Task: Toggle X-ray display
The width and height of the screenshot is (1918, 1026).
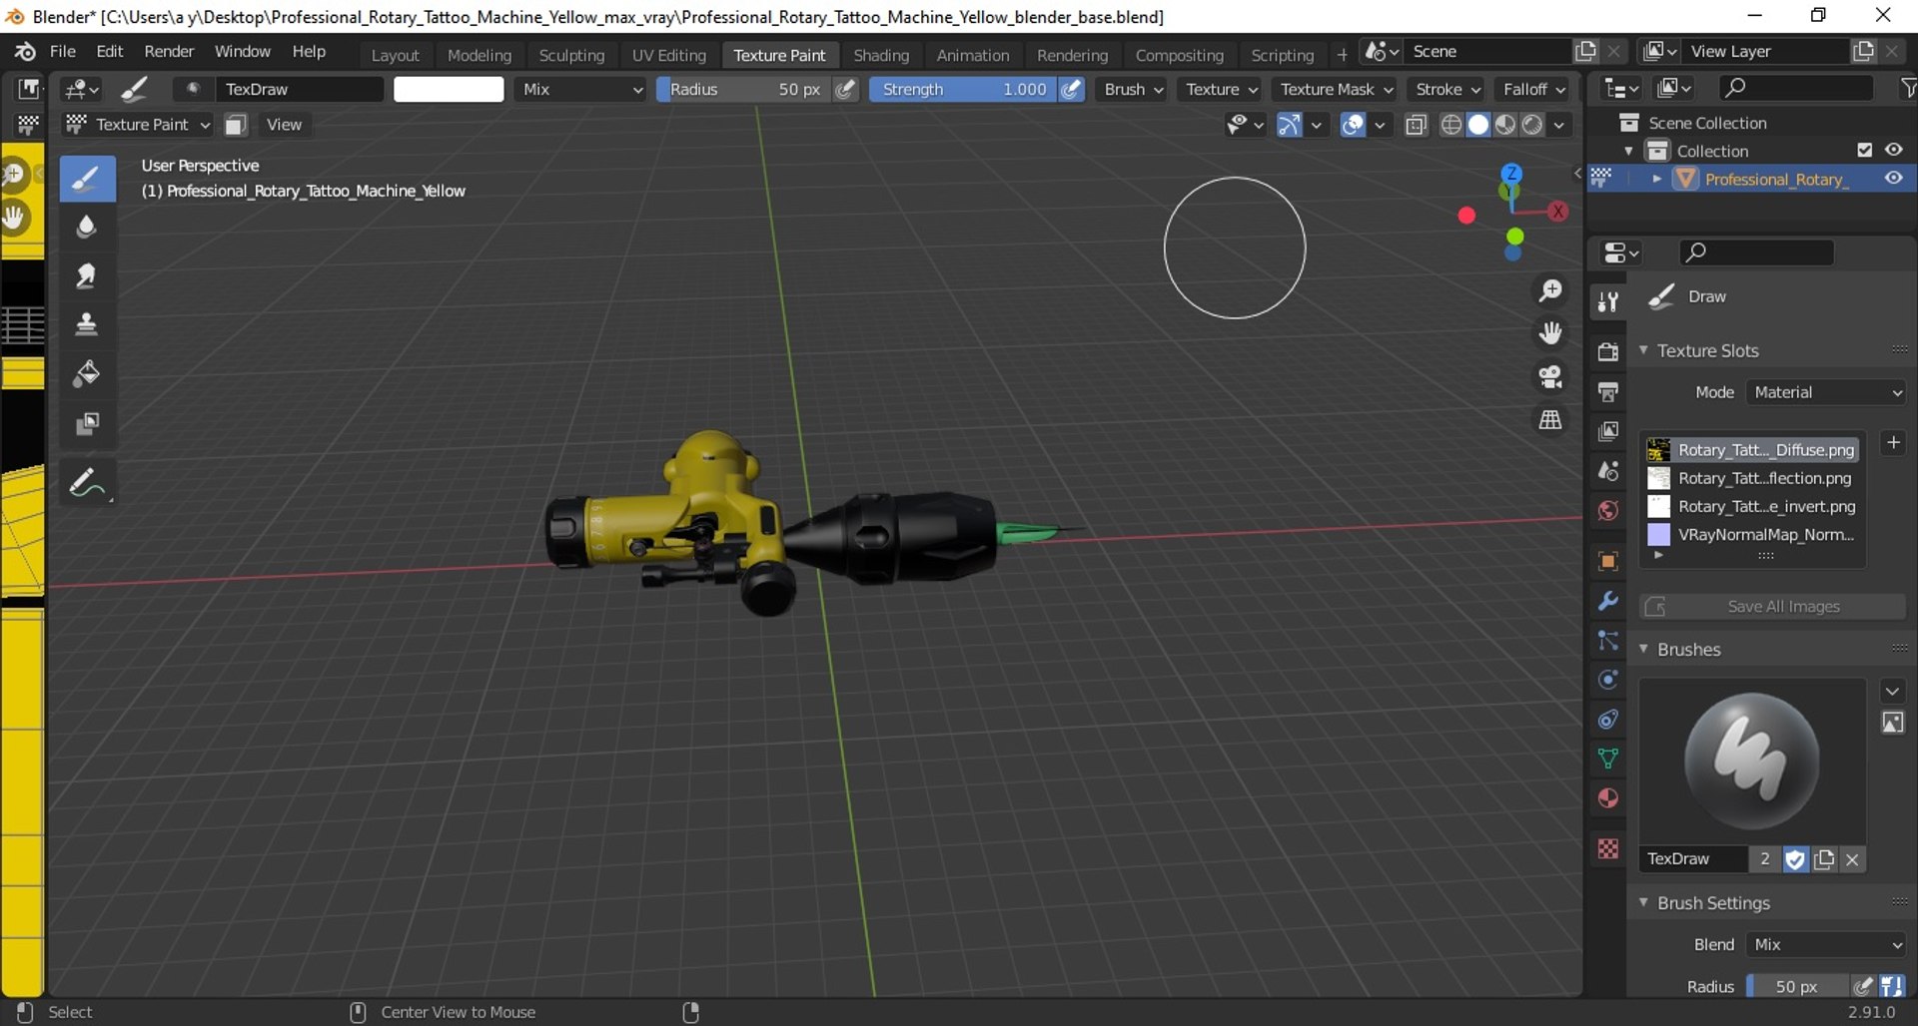Action: 1416,124
